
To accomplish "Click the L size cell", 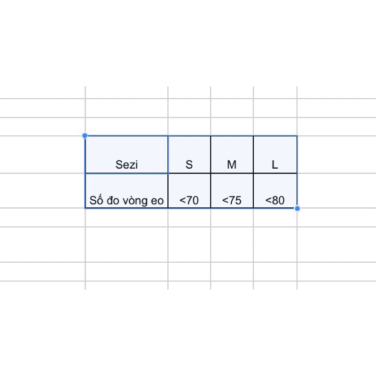I will (275, 155).
